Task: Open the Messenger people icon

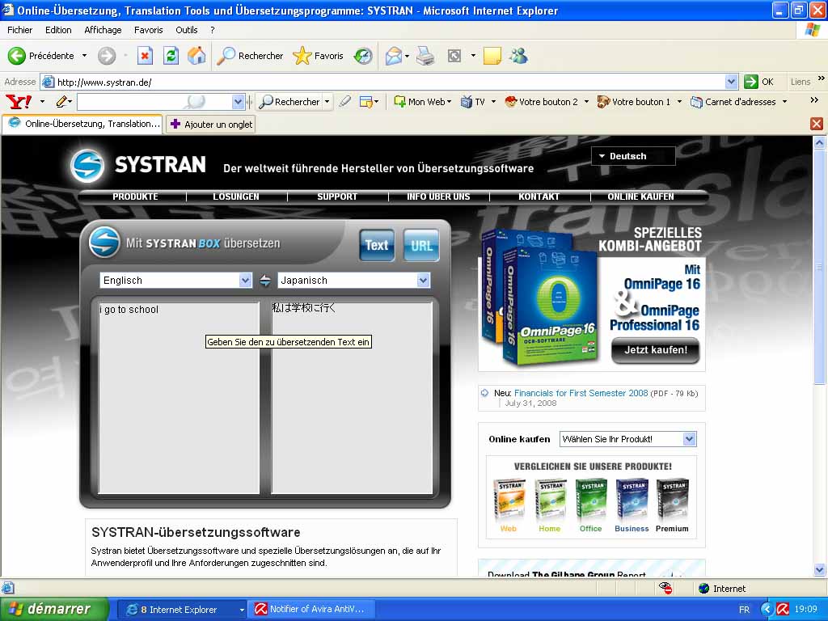Action: click(518, 56)
